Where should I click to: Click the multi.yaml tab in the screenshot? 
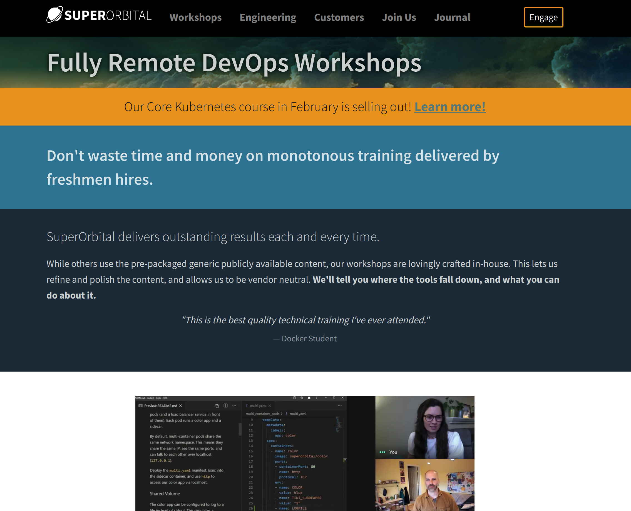point(258,406)
